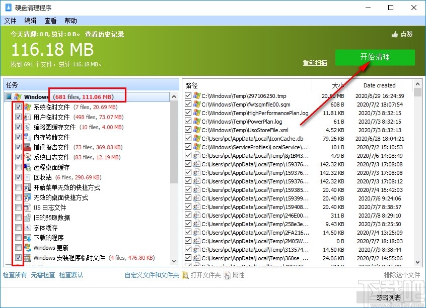Click file list scroll down arrow
Viewport: 426px width, 308px height.
[417, 262]
